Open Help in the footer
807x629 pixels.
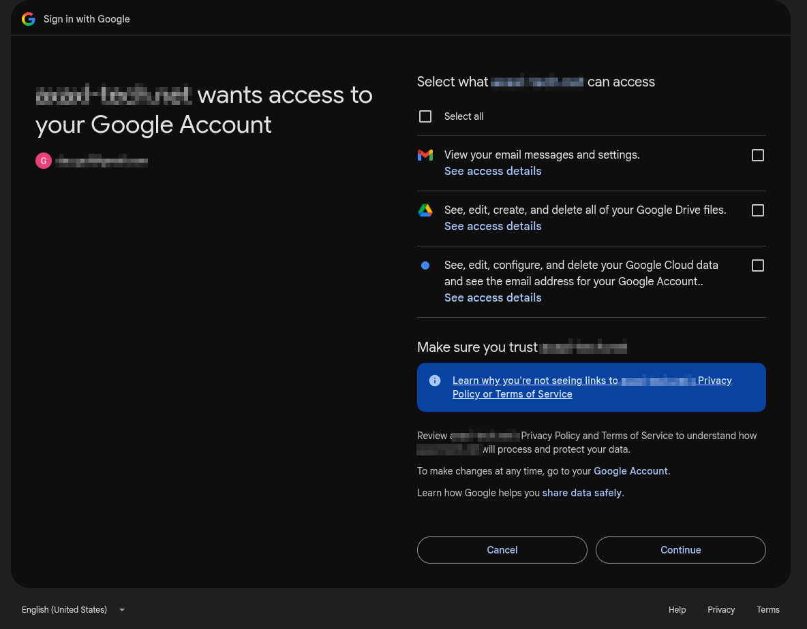pyautogui.click(x=677, y=609)
